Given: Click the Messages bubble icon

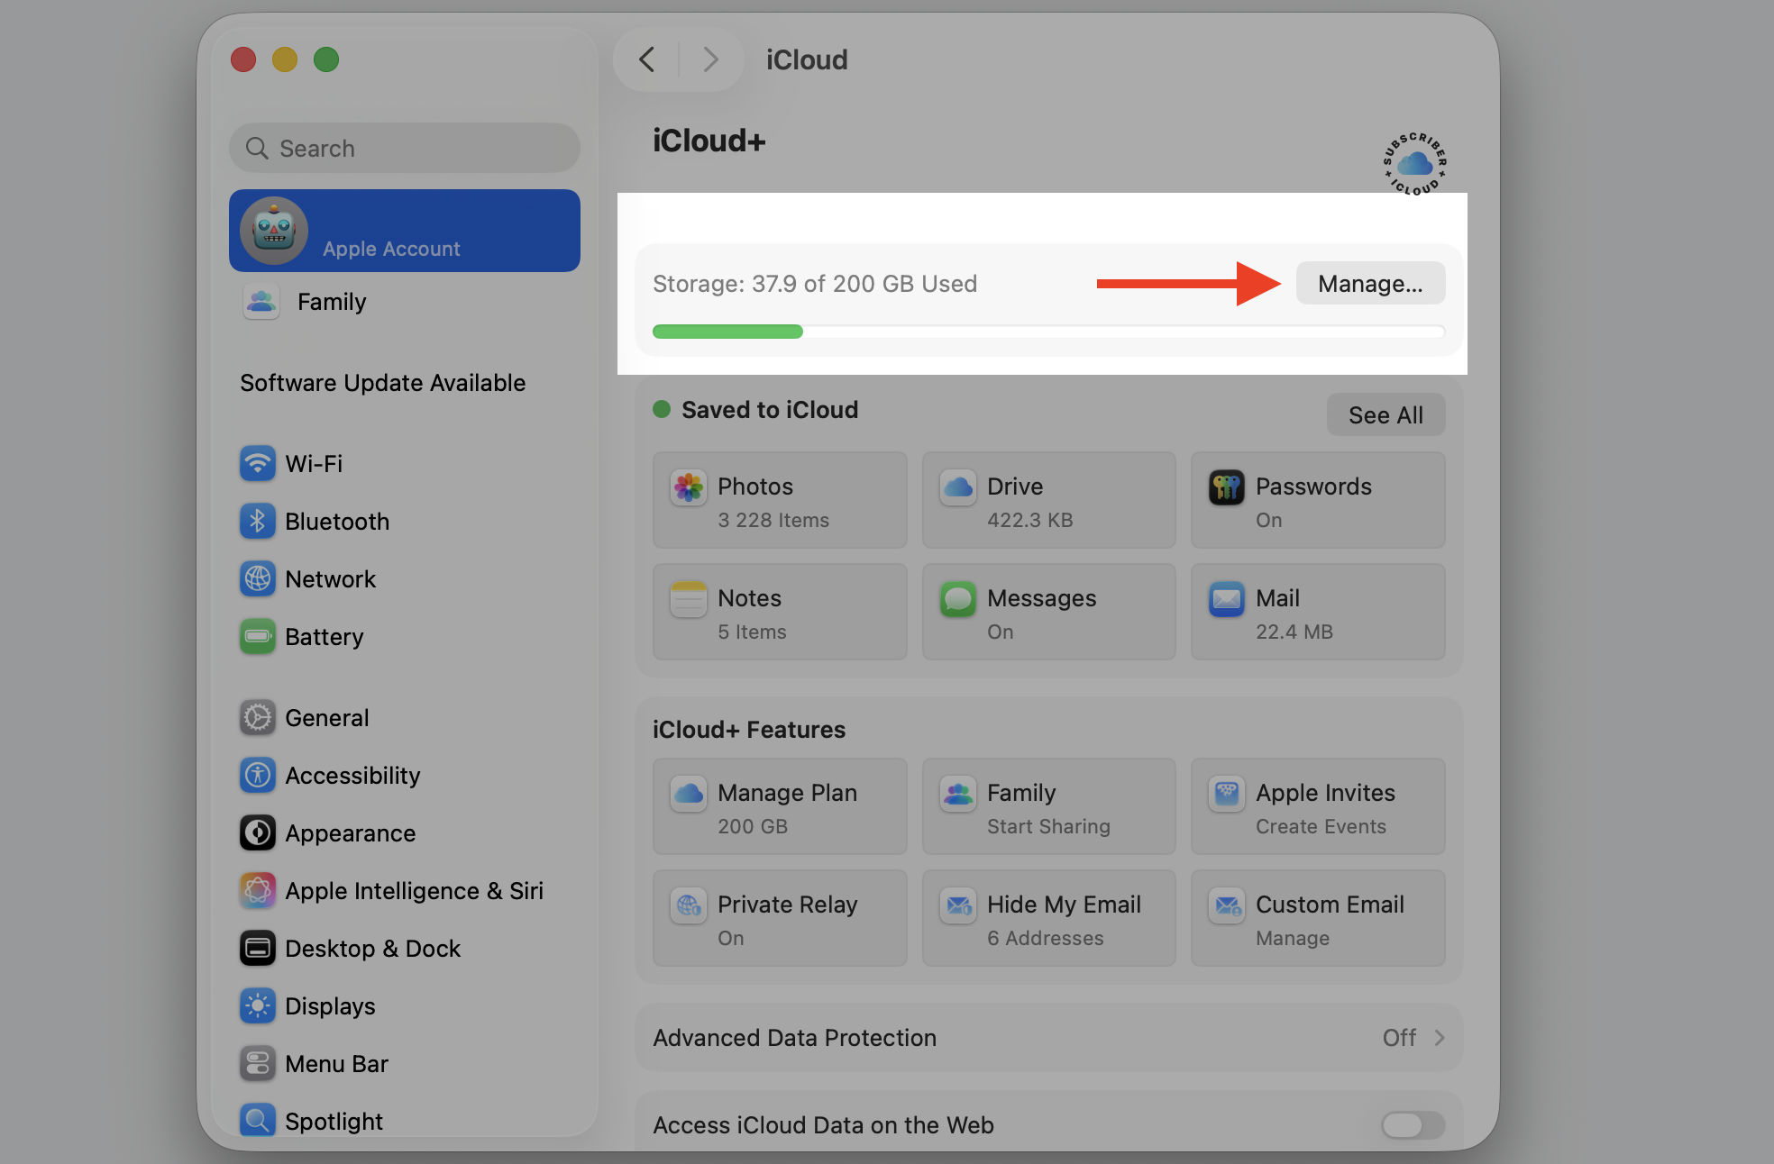Looking at the screenshot, I should point(957,600).
